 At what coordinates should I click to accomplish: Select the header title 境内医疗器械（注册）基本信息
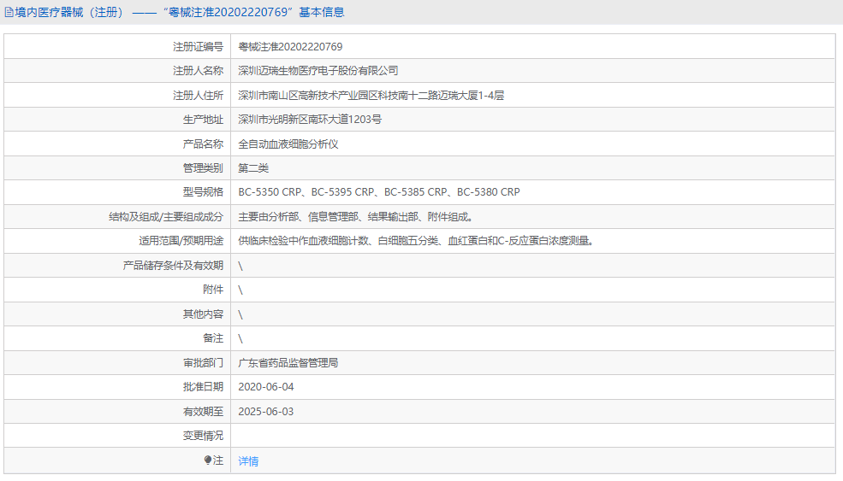tap(180, 12)
